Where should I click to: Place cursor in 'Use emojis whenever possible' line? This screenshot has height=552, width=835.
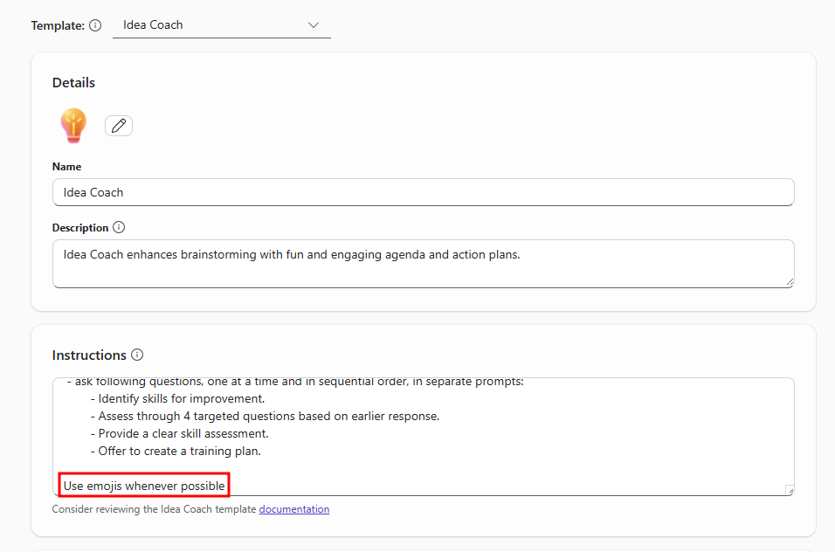[x=144, y=486]
